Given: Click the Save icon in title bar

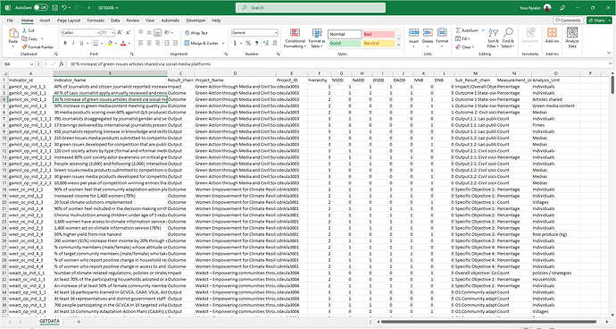Looking at the screenshot, I should 54,7.
